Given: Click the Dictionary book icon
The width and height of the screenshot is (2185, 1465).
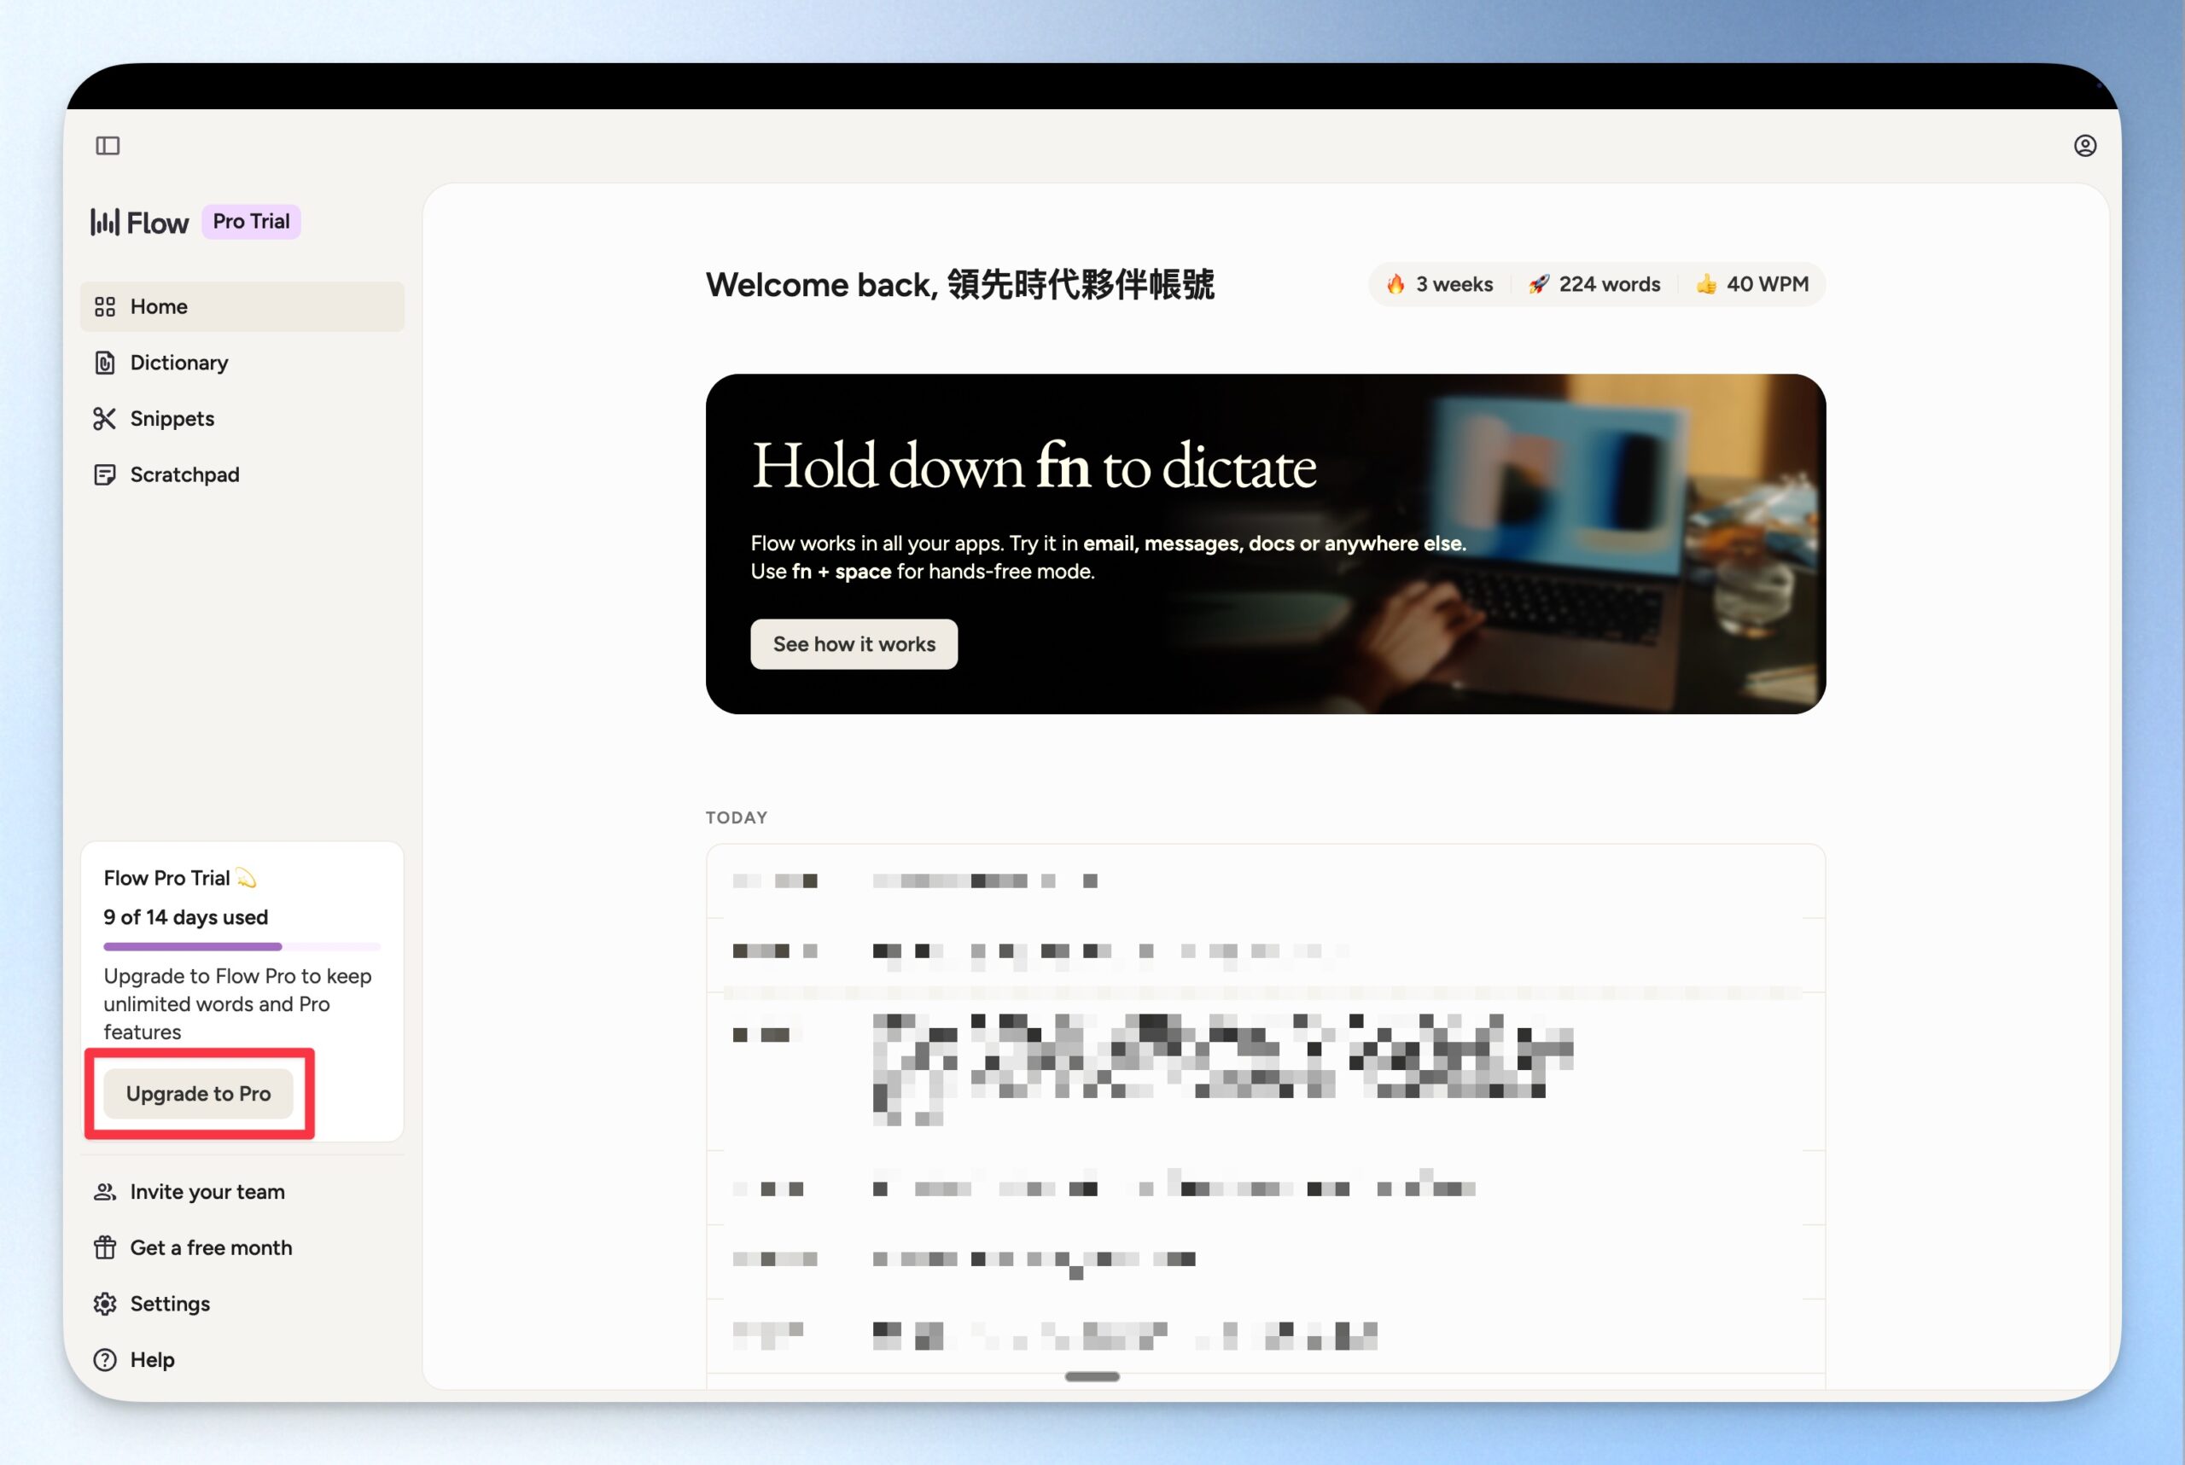Looking at the screenshot, I should (x=105, y=363).
